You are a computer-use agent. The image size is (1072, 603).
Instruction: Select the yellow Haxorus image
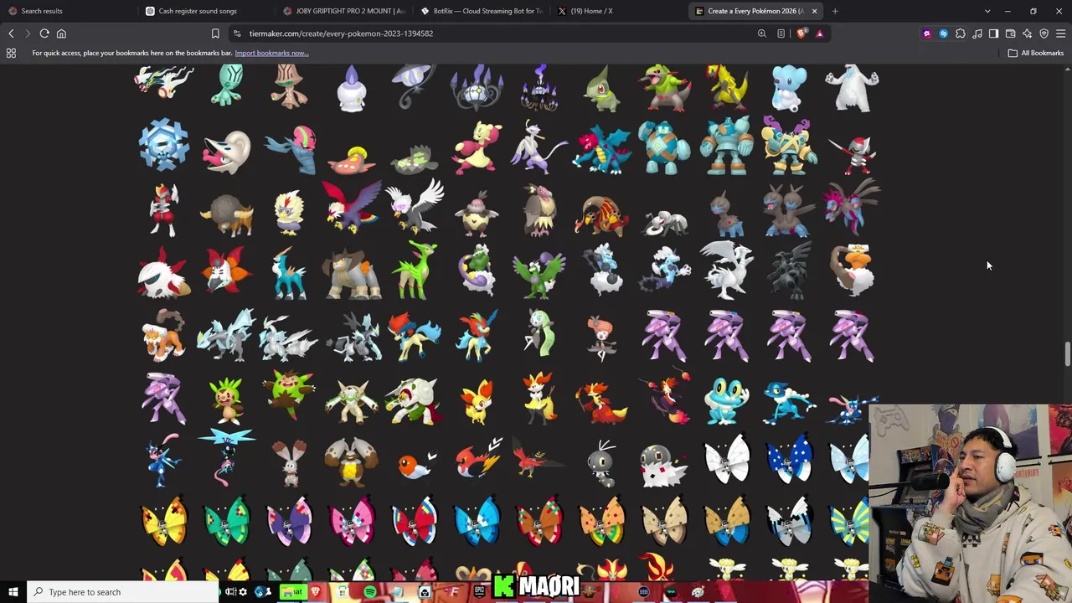pos(726,87)
